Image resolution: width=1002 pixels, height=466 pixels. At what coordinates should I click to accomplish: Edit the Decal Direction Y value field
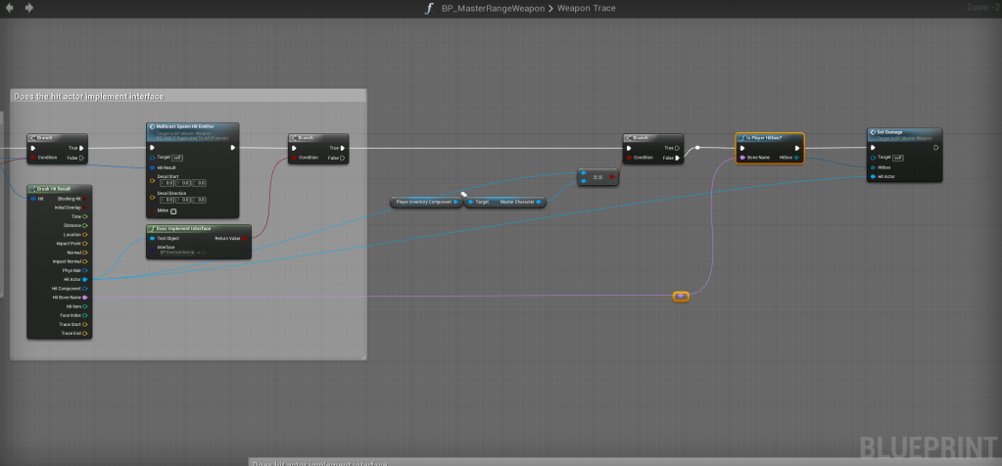(183, 200)
